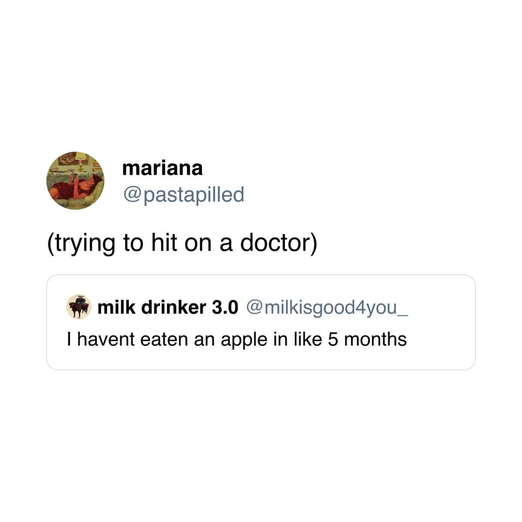Click the phrase 5 months in the quote
This screenshot has width=522, height=522.
pyautogui.click(x=367, y=339)
